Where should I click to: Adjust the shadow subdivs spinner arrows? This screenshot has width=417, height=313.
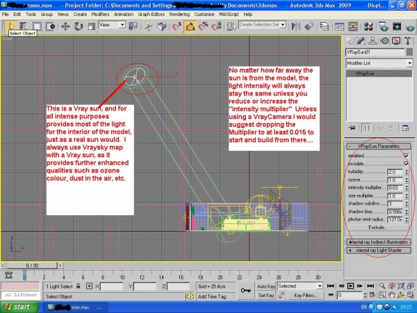(407, 204)
